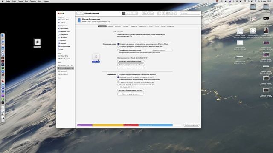Switch to the Фото tab
273x153 pixels.
pyautogui.click(x=157, y=26)
